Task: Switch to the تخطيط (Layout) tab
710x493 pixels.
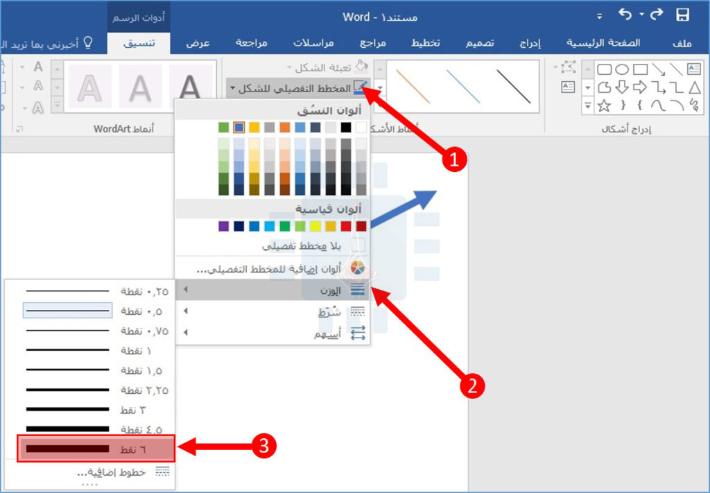Action: [425, 43]
